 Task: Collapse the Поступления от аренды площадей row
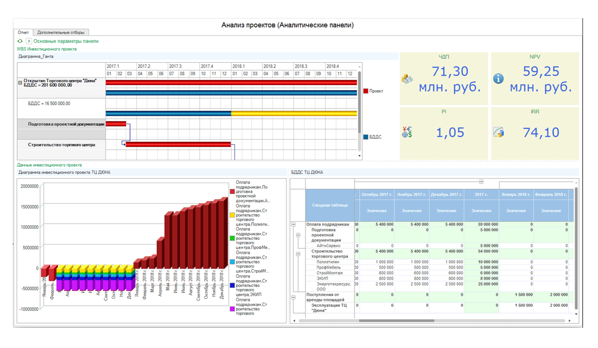[x=294, y=297]
